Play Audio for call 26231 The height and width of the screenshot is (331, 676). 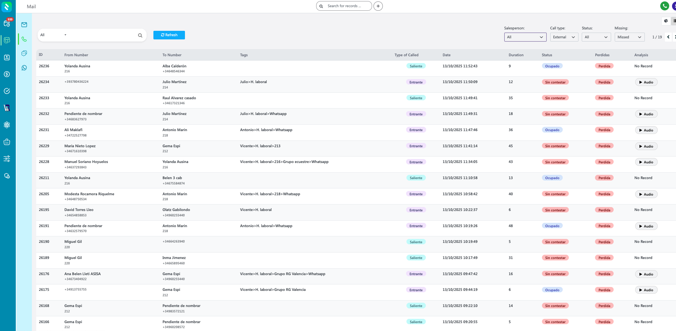(x=646, y=130)
